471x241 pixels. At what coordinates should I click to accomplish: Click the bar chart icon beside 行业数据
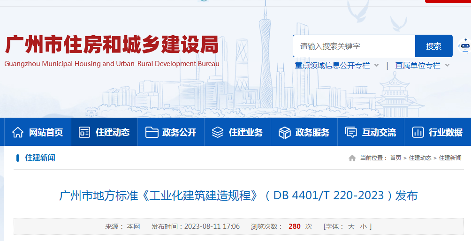tap(418, 132)
